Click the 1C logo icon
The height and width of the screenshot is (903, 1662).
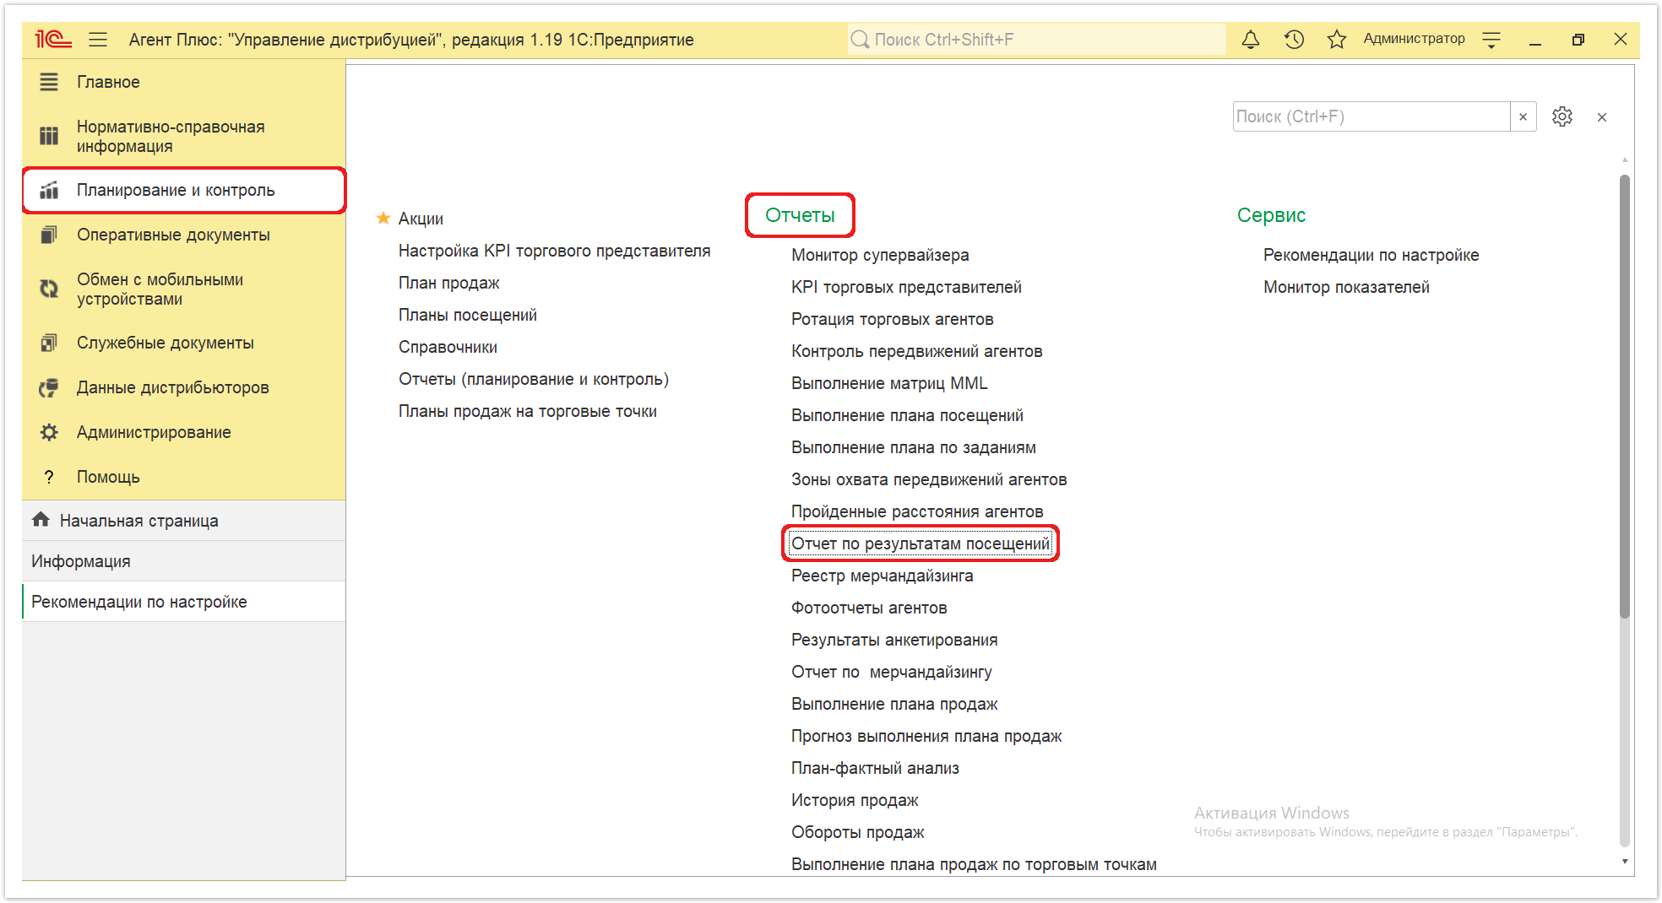[52, 39]
